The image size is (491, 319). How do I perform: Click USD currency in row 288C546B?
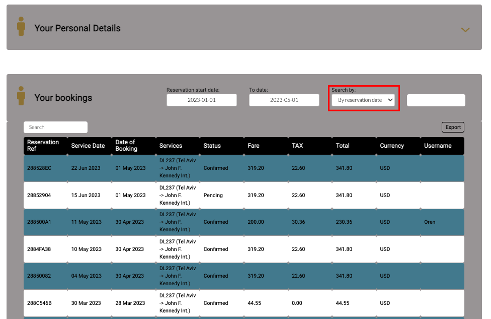coord(385,303)
